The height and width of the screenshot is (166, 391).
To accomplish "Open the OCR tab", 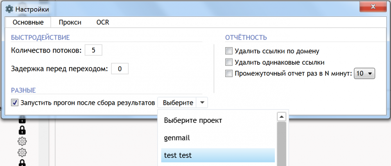I will [103, 22].
